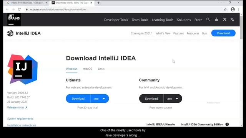Reload the page
246x138 pixels.
coord(19,9)
